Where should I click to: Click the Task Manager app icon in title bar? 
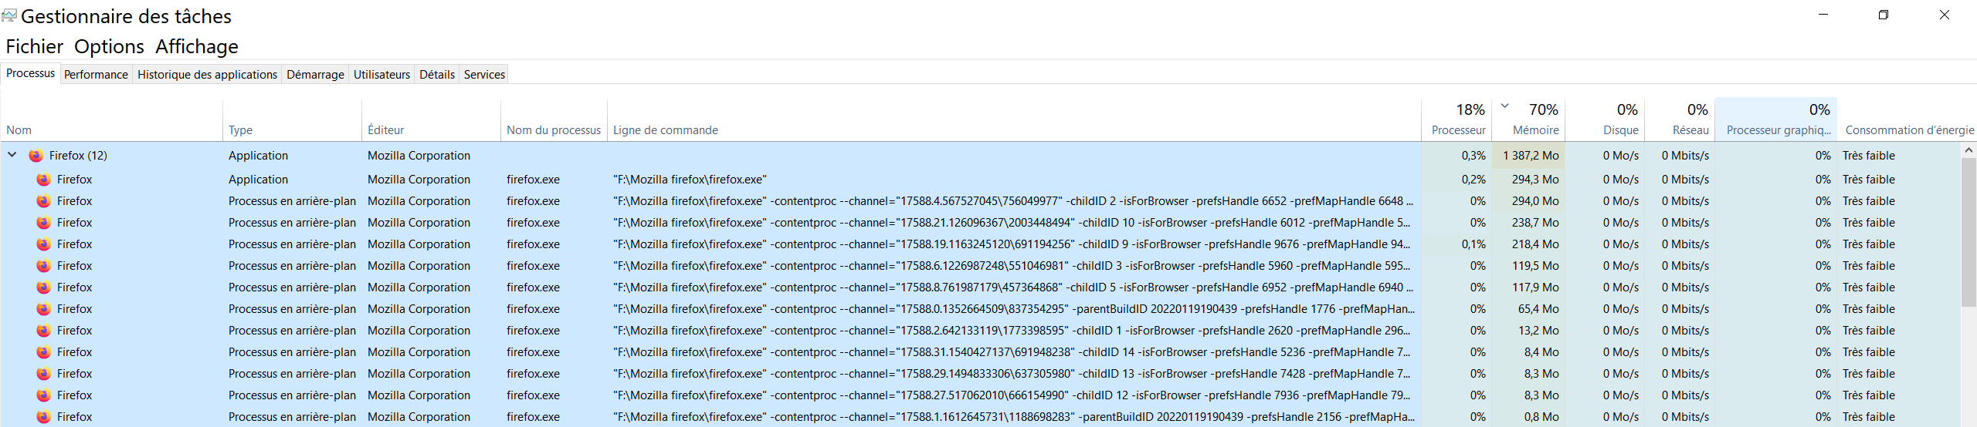9,15
